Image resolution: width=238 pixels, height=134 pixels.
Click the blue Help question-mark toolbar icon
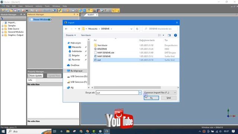[54, 10]
